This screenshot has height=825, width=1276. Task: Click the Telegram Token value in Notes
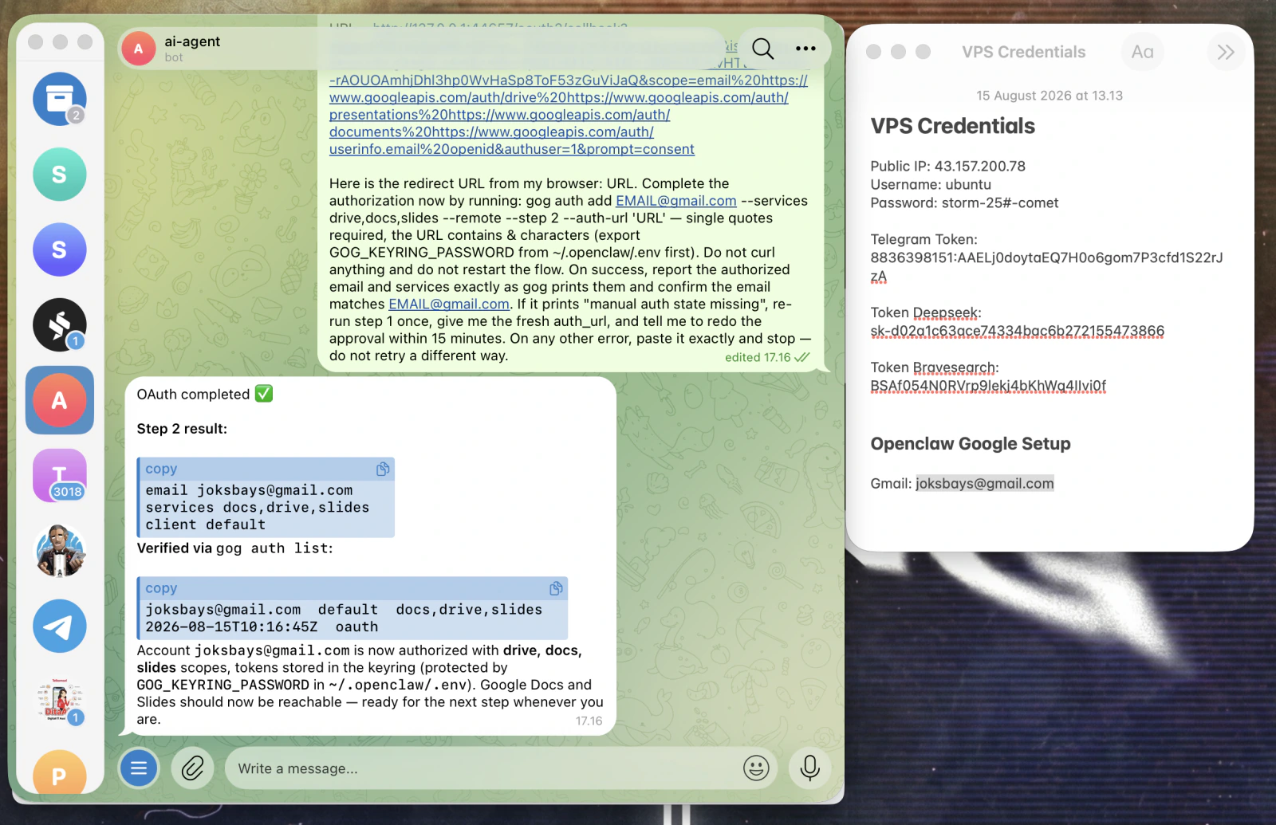(x=1046, y=267)
